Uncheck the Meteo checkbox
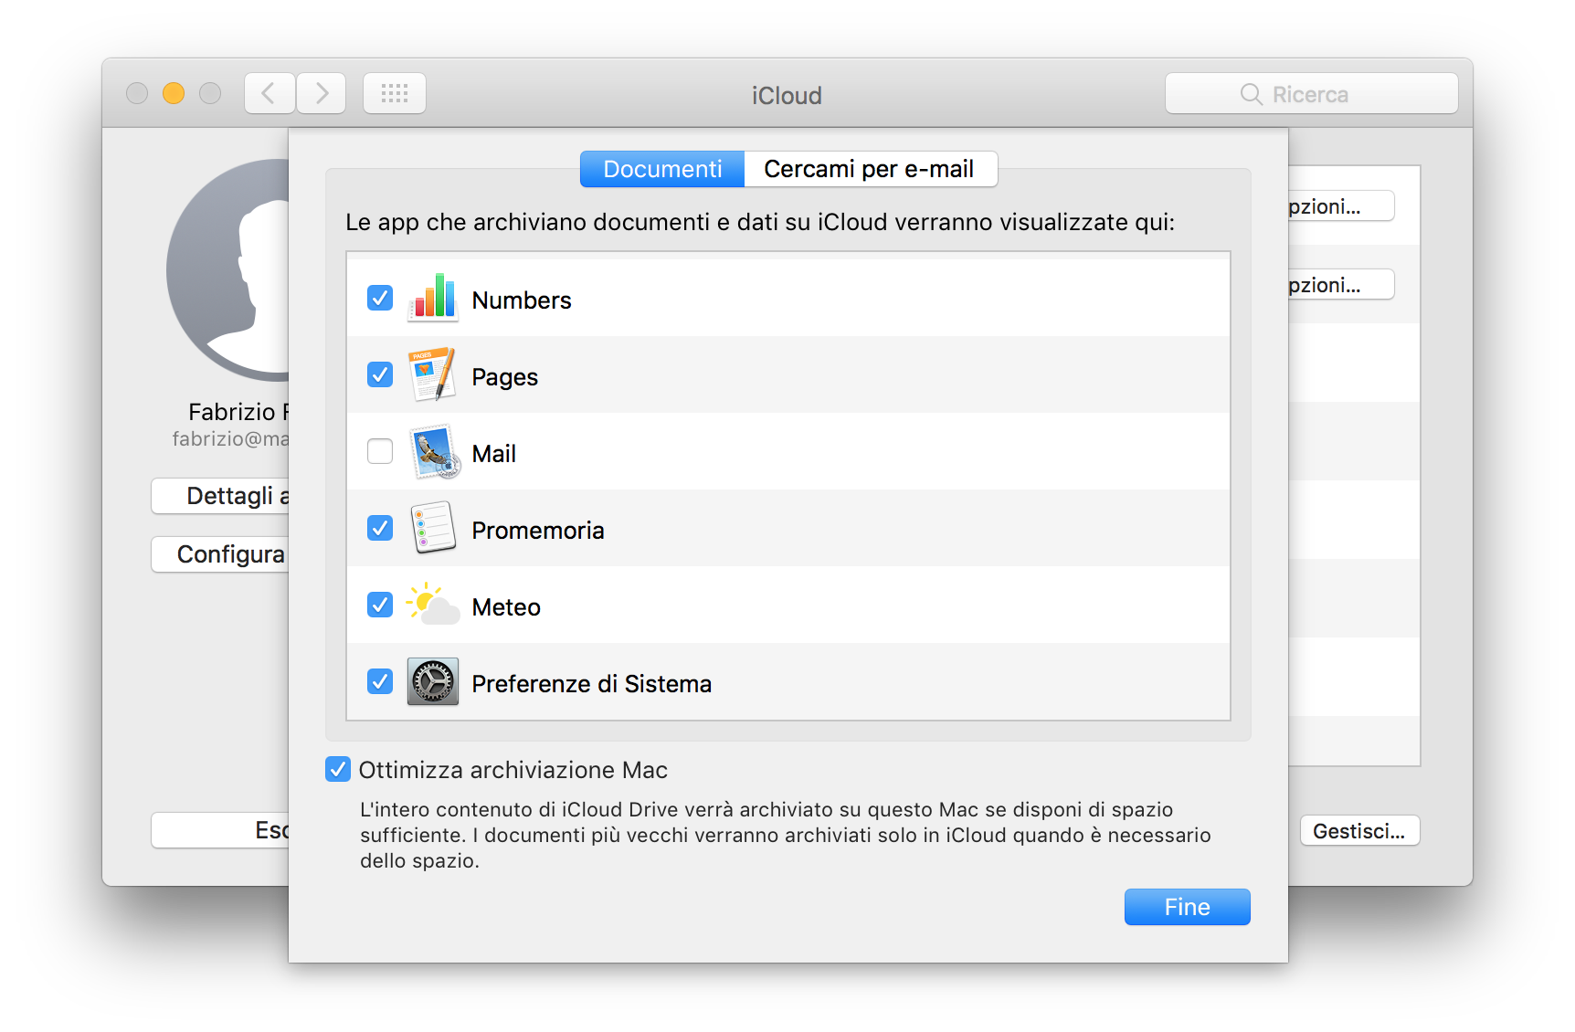This screenshot has height=1032, width=1575. click(x=380, y=605)
